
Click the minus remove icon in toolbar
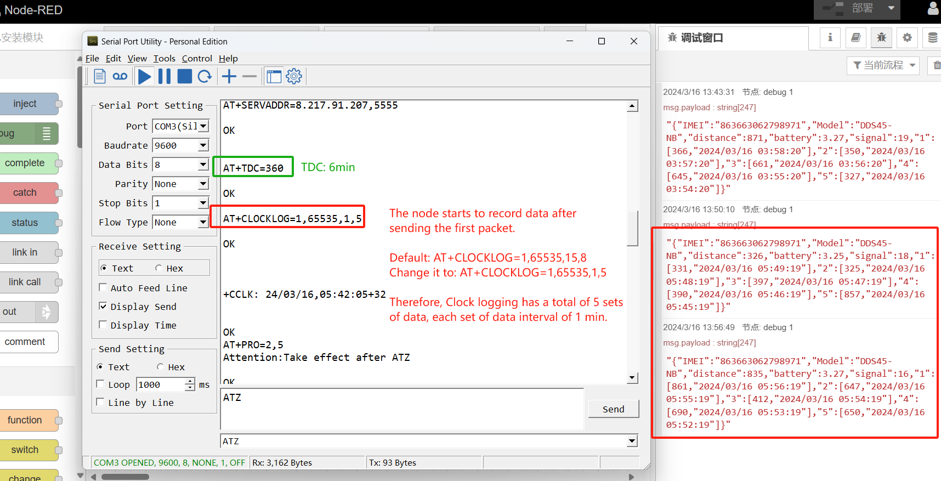pyautogui.click(x=250, y=76)
